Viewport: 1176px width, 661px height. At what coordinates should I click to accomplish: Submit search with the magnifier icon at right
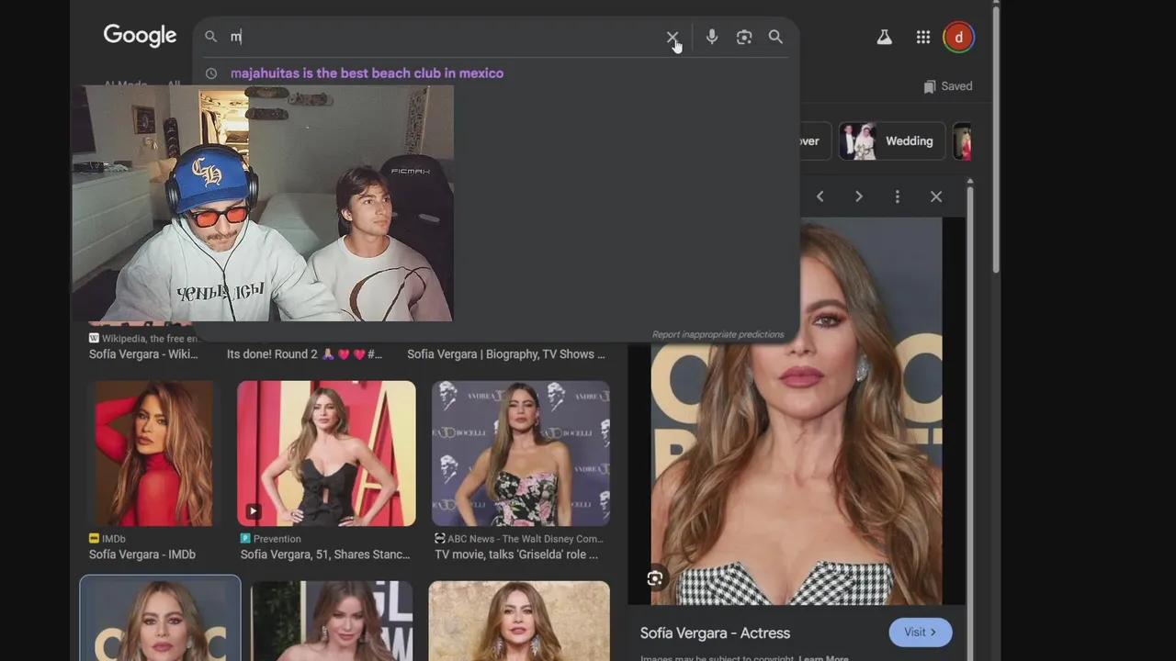(x=775, y=37)
